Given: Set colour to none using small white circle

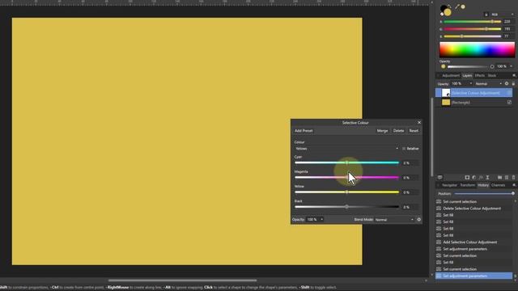Looking at the screenshot, I should (442, 15).
